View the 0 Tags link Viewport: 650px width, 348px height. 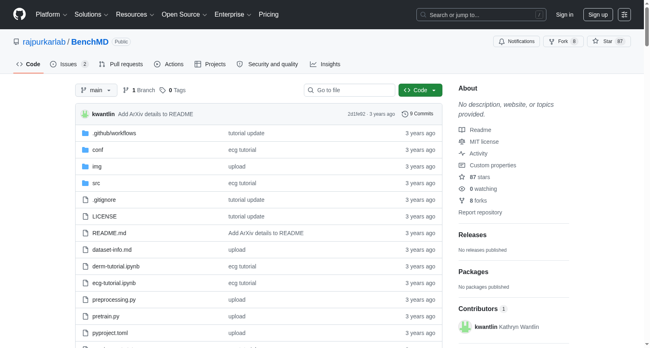173,90
